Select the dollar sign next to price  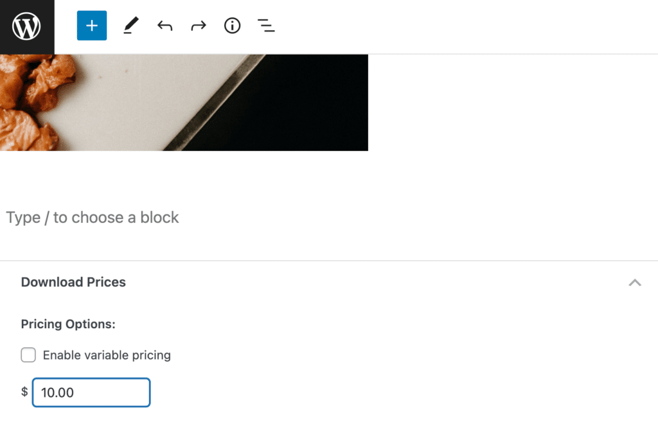(24, 392)
